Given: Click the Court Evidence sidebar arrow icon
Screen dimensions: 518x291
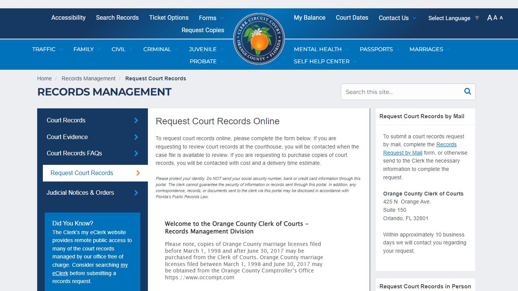Looking at the screenshot, I should pyautogui.click(x=136, y=137).
